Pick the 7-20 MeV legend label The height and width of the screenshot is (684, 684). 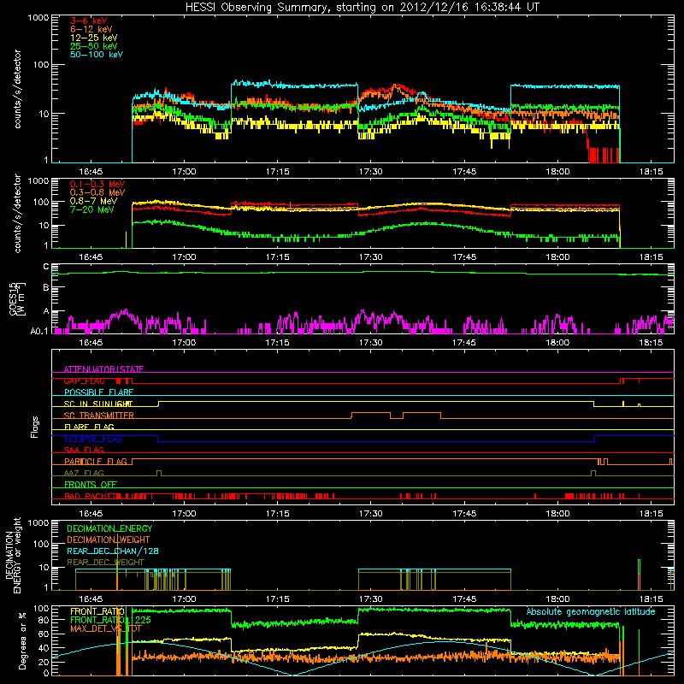(92, 209)
